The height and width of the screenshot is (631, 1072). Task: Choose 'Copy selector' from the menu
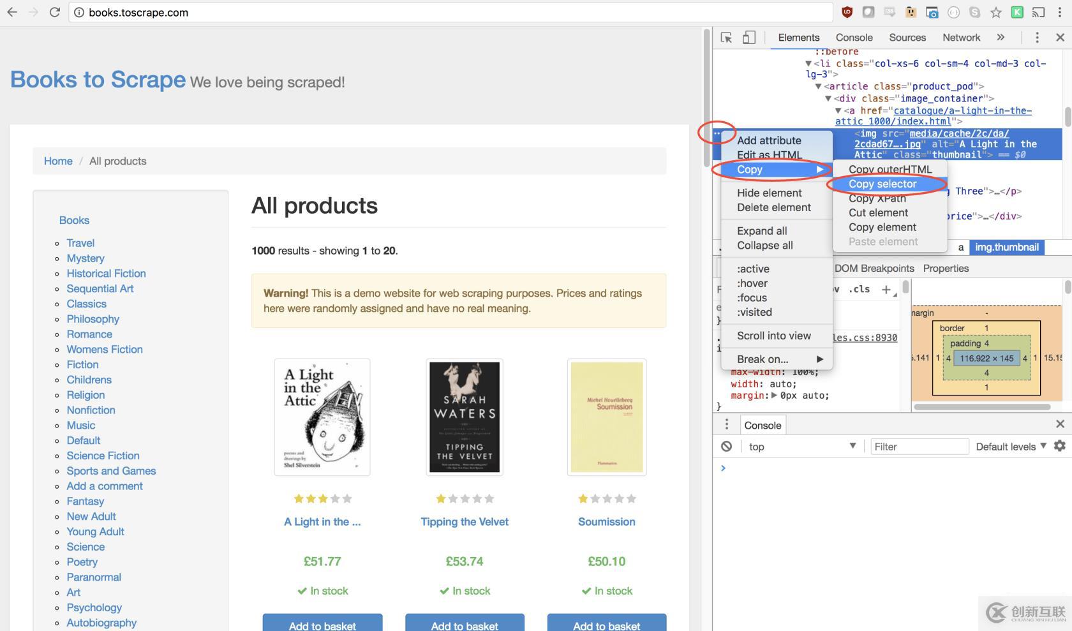(x=882, y=184)
